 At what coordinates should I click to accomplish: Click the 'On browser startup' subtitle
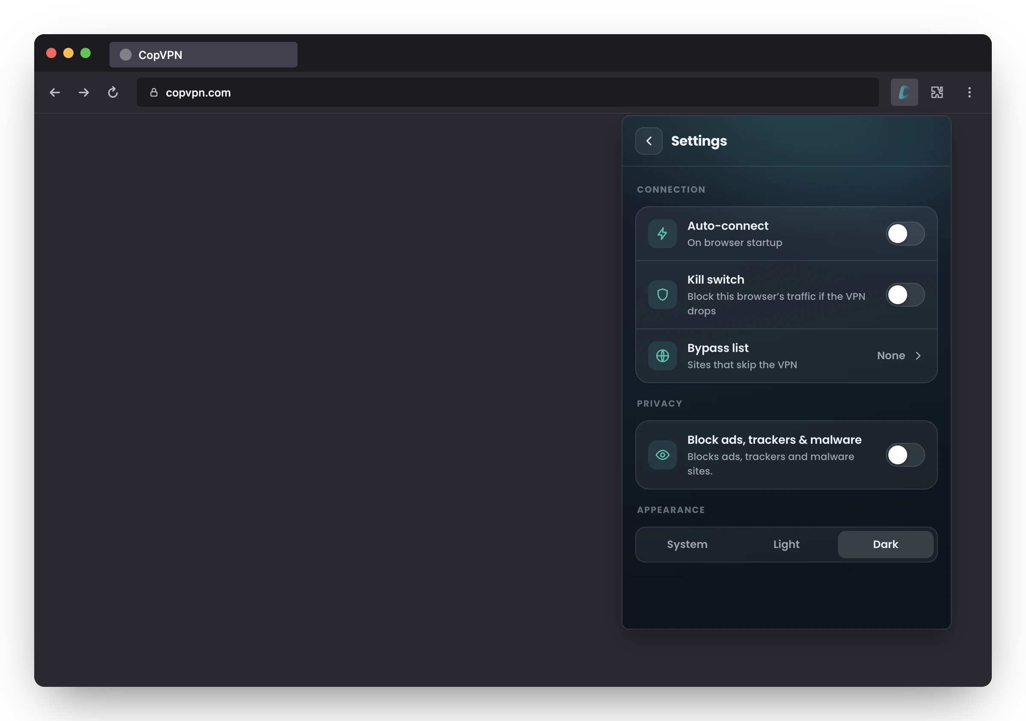(734, 243)
